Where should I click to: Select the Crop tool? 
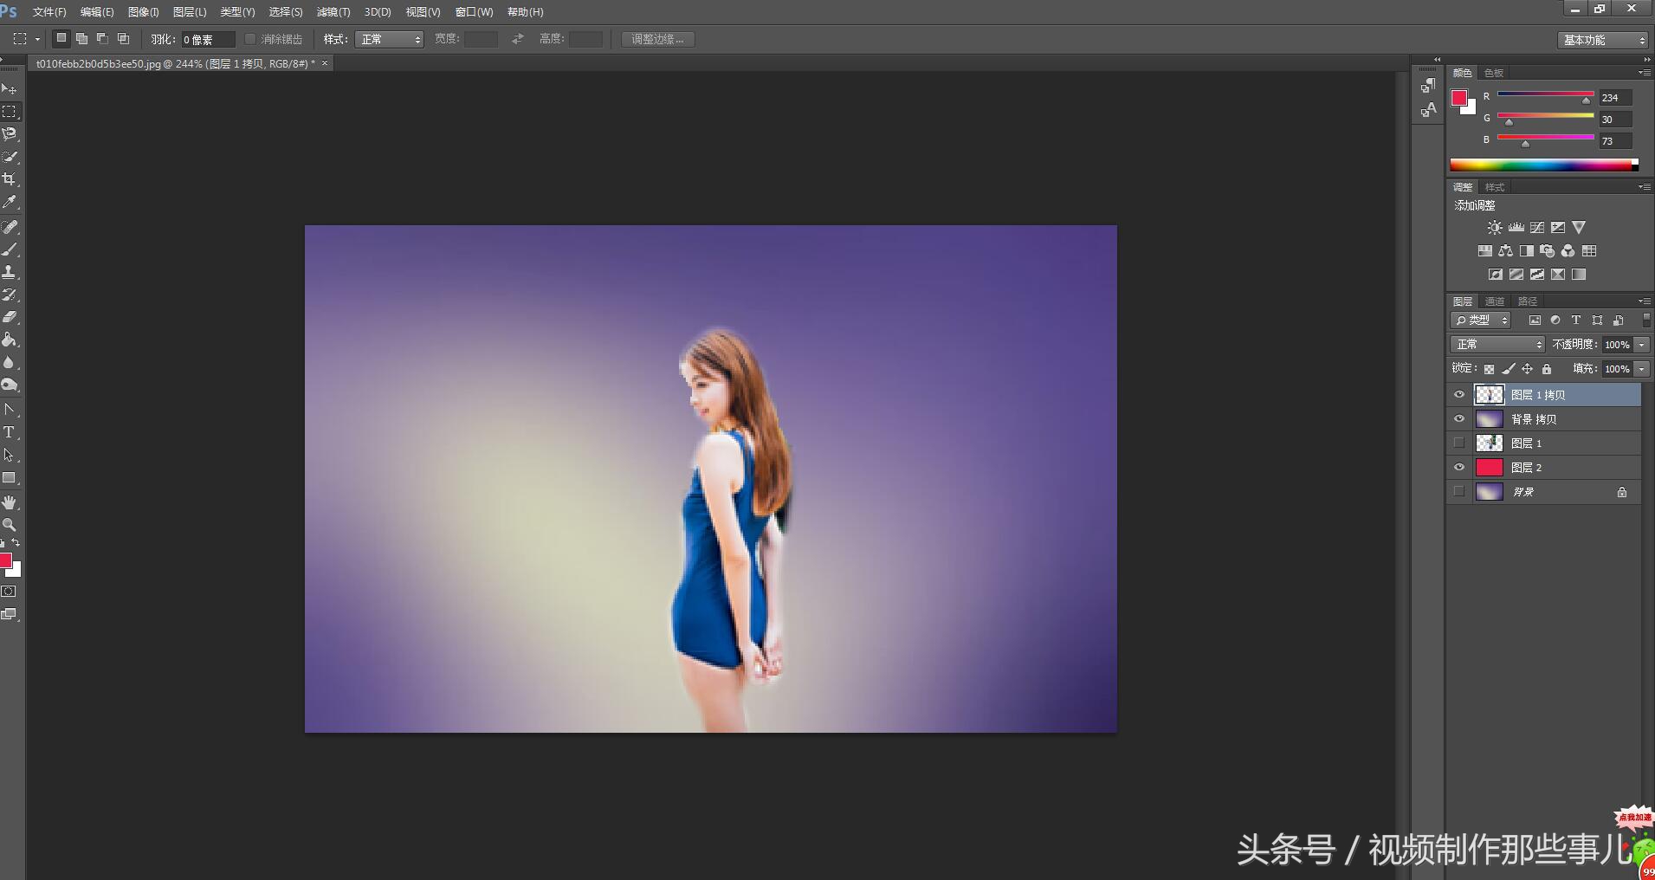pos(10,179)
